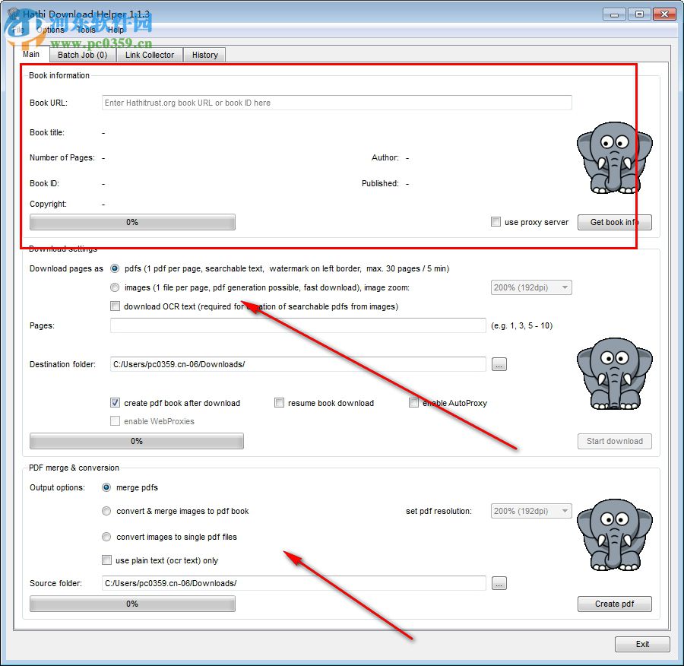Click the elephant logo in Book information section
The image size is (684, 666).
(614, 157)
